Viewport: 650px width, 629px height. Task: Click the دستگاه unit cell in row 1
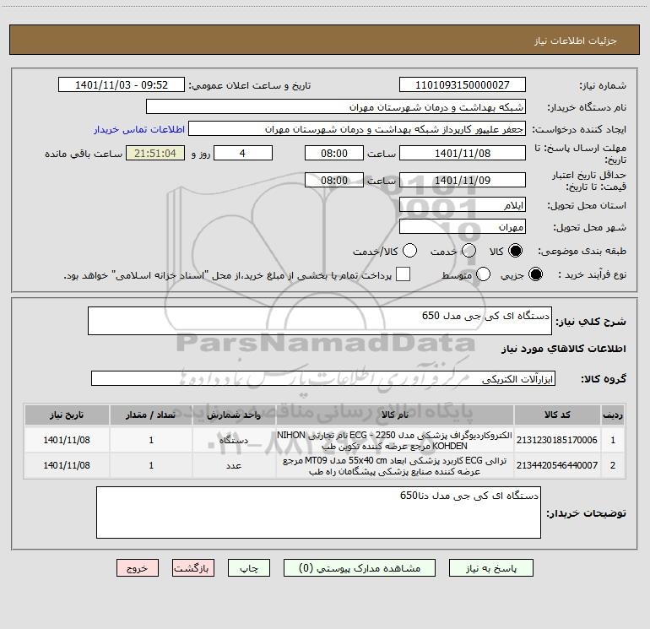click(x=234, y=441)
